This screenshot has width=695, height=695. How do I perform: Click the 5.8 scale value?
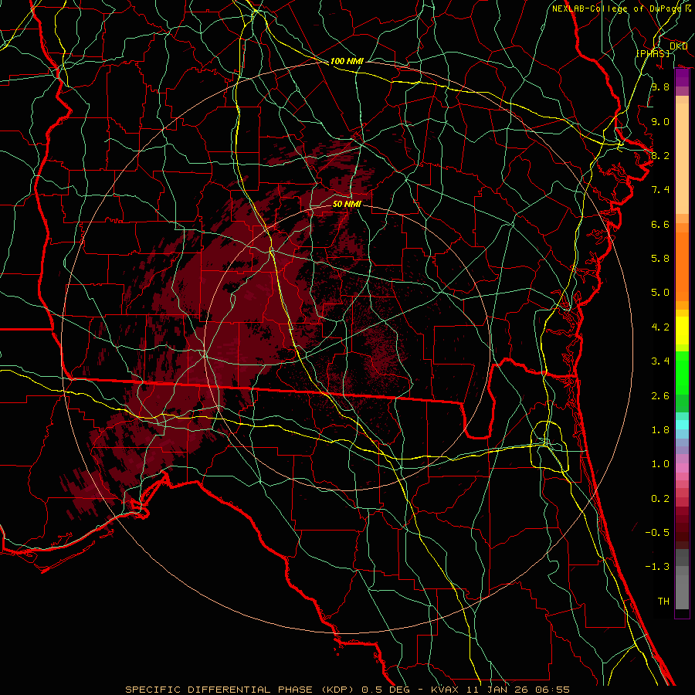(660, 259)
